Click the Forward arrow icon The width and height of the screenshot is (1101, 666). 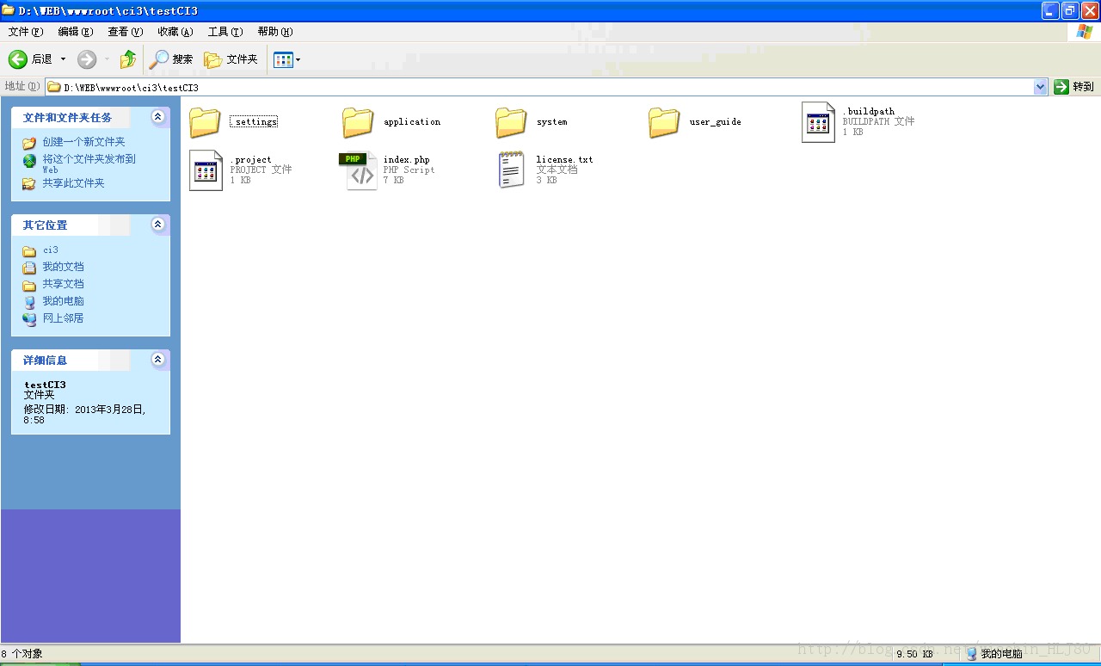(x=87, y=59)
